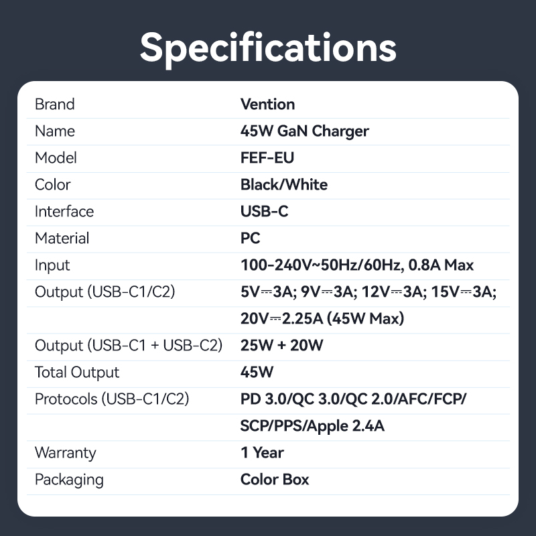Viewport: 536px width, 536px height.
Task: Click the Input voltage specification text
Action: tap(357, 265)
